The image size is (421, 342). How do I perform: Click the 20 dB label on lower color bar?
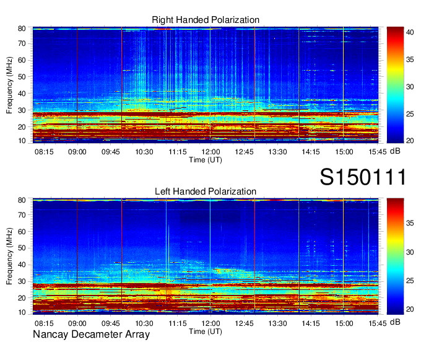tap(410, 310)
